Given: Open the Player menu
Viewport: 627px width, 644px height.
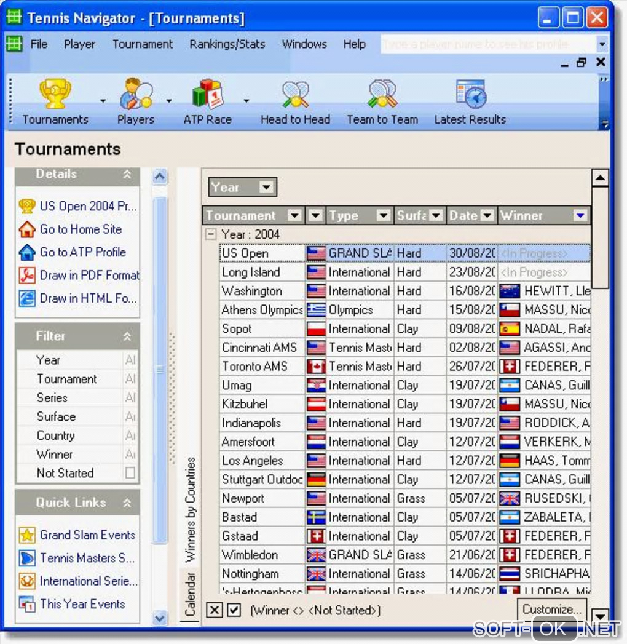Looking at the screenshot, I should (80, 44).
